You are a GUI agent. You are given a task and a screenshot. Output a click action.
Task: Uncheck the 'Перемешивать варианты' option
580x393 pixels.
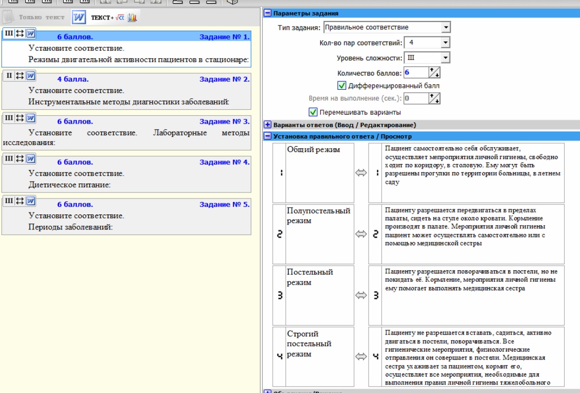(313, 112)
